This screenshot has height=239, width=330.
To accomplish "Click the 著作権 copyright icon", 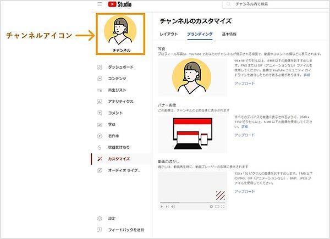I will point(100,136).
